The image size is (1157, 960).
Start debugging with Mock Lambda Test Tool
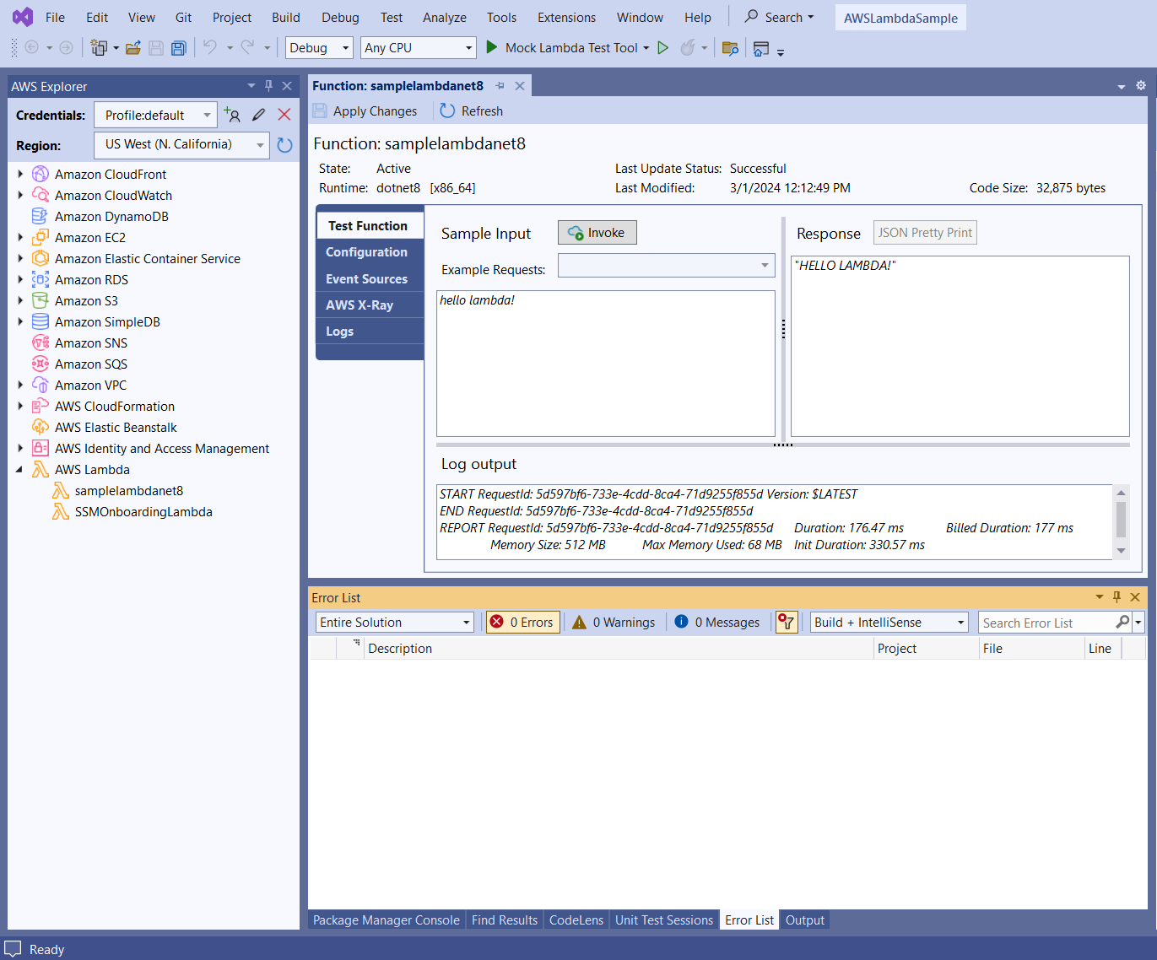pos(492,47)
